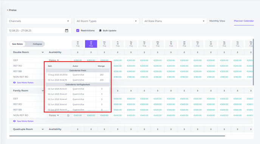Click history entry 13 Aug 2025 20:29:45
The height and width of the screenshot is (144, 260).
tap(57, 75)
